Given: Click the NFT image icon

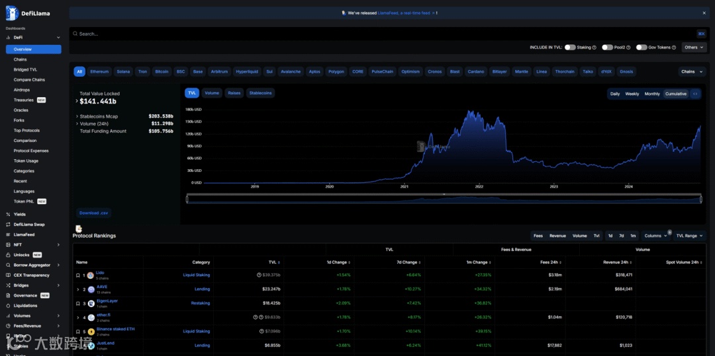Looking at the screenshot, I should [x=8, y=244].
